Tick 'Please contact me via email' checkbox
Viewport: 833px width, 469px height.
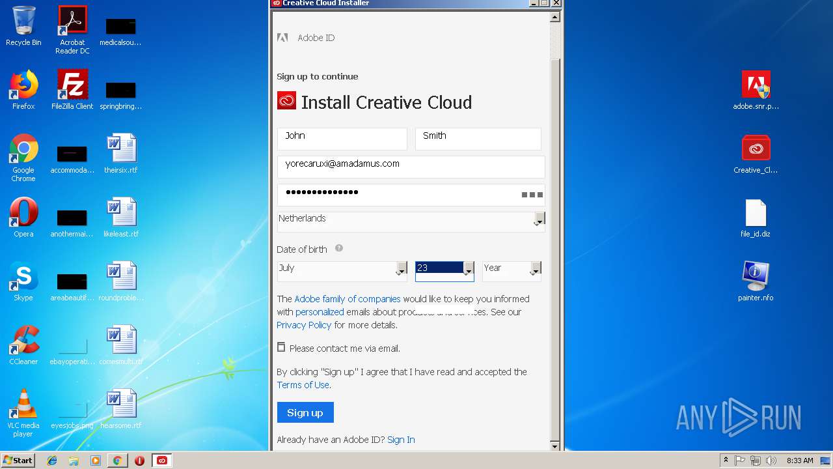[x=281, y=348]
